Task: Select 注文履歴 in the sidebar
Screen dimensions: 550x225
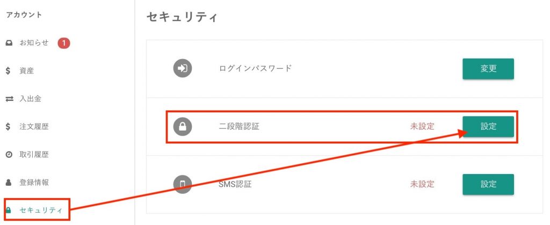Action: (x=34, y=127)
